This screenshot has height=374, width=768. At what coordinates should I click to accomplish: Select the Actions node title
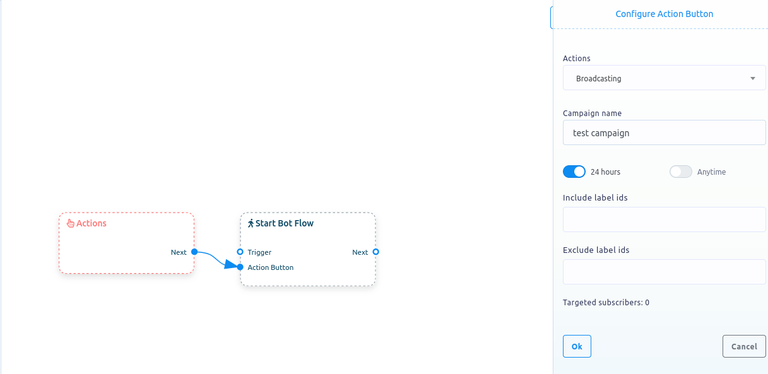tap(92, 223)
